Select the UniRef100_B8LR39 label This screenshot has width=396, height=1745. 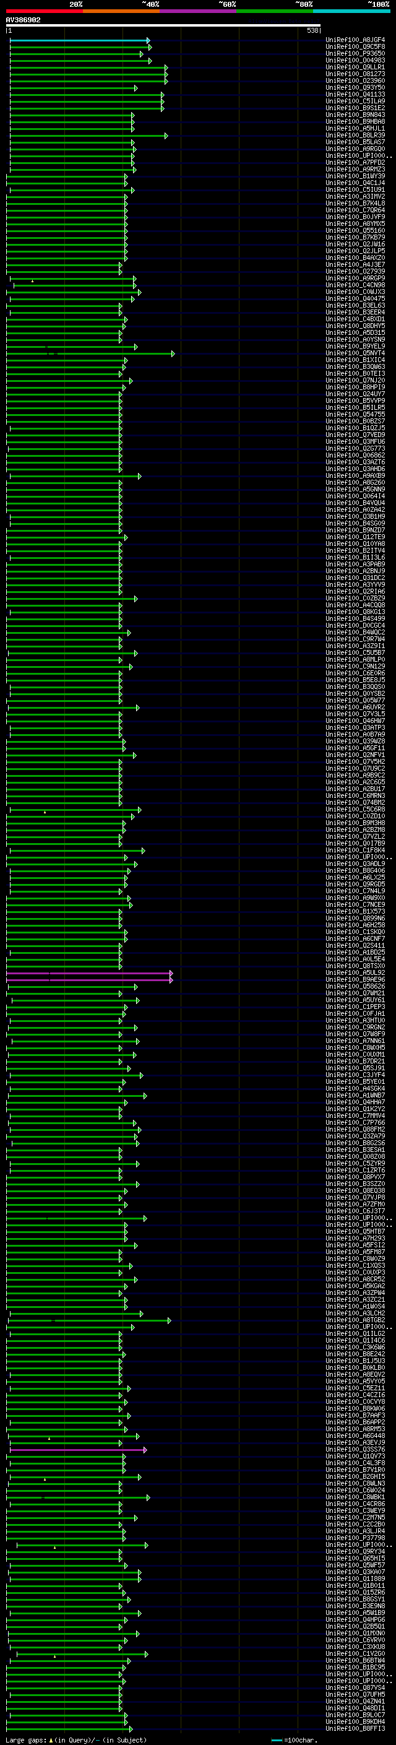tap(355, 136)
